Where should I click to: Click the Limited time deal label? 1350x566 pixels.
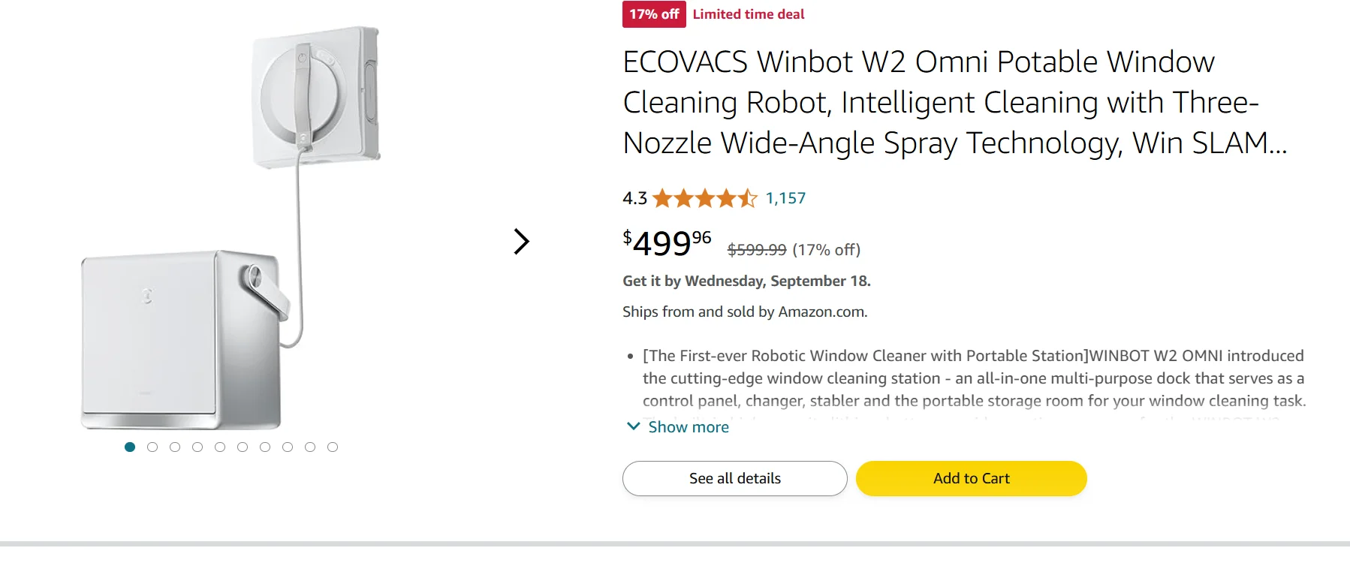[748, 14]
